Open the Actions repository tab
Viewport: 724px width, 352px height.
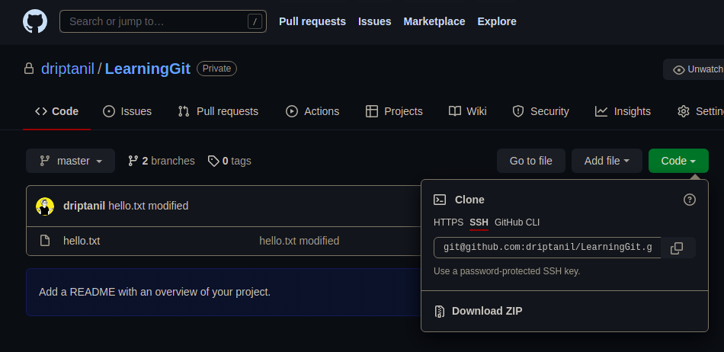tap(312, 111)
